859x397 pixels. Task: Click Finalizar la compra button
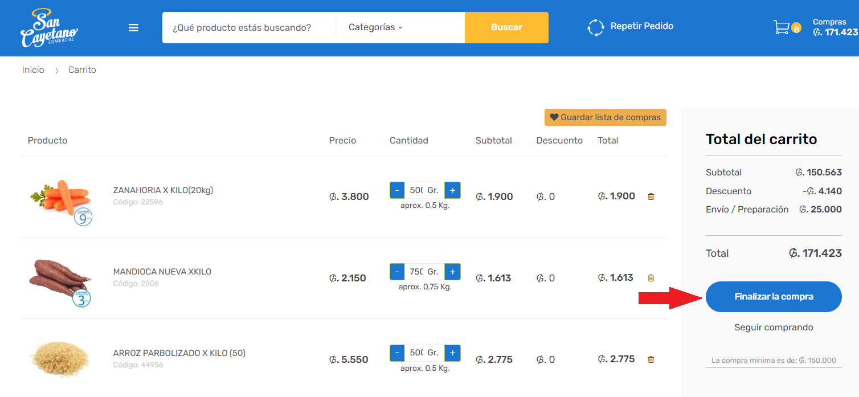[x=774, y=297]
